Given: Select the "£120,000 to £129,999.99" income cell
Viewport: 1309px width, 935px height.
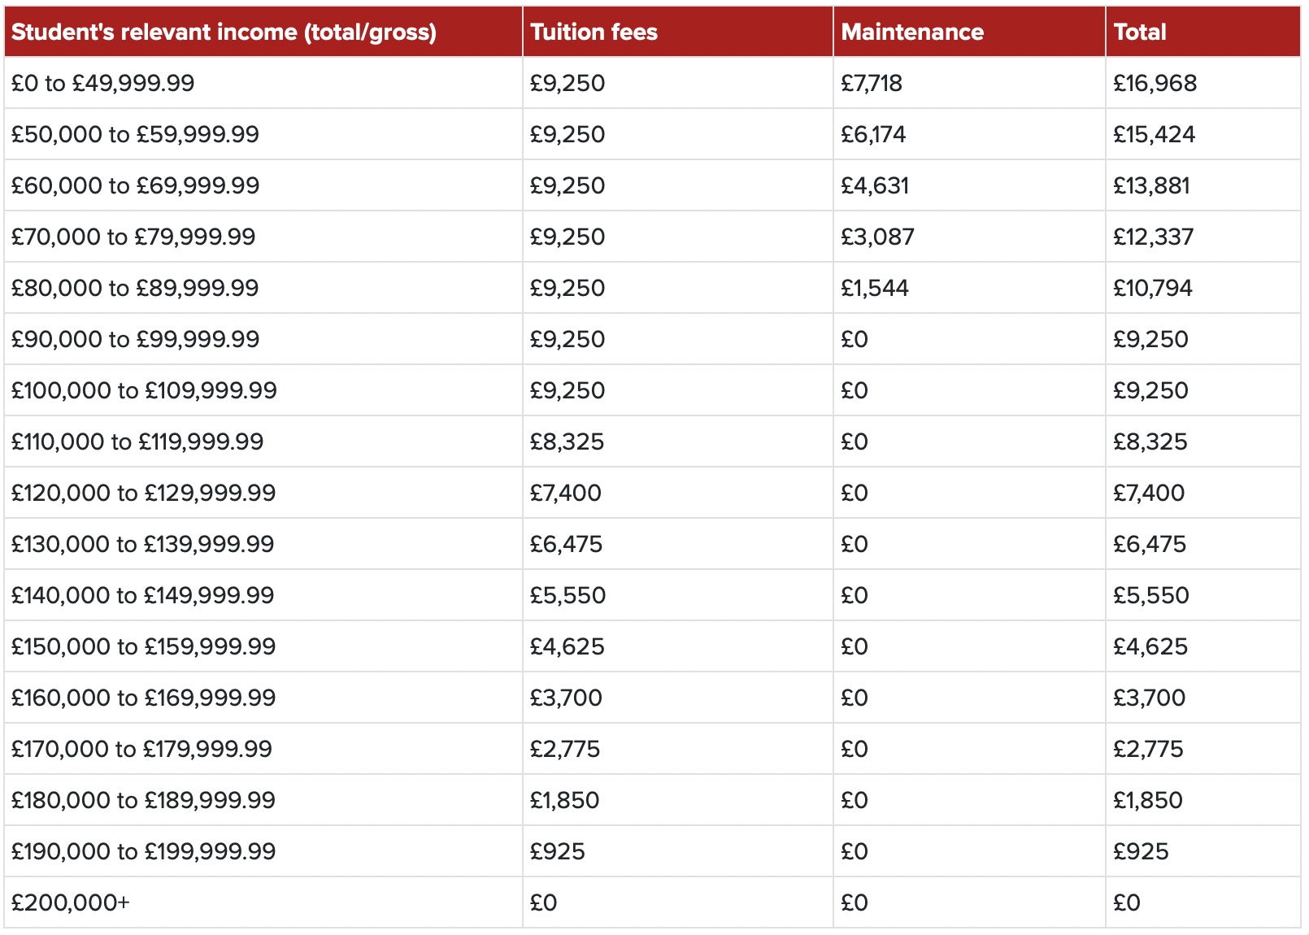Looking at the screenshot, I should click(x=263, y=493).
